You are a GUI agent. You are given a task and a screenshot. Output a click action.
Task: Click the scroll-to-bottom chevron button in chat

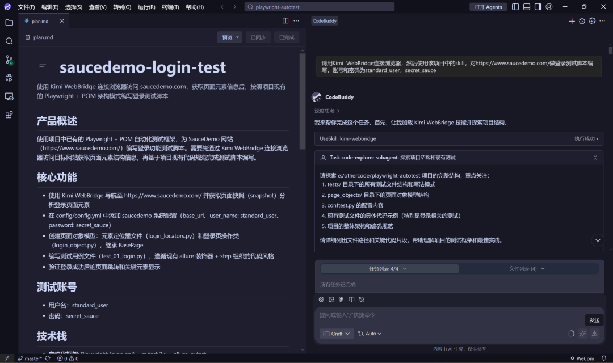pyautogui.click(x=598, y=240)
